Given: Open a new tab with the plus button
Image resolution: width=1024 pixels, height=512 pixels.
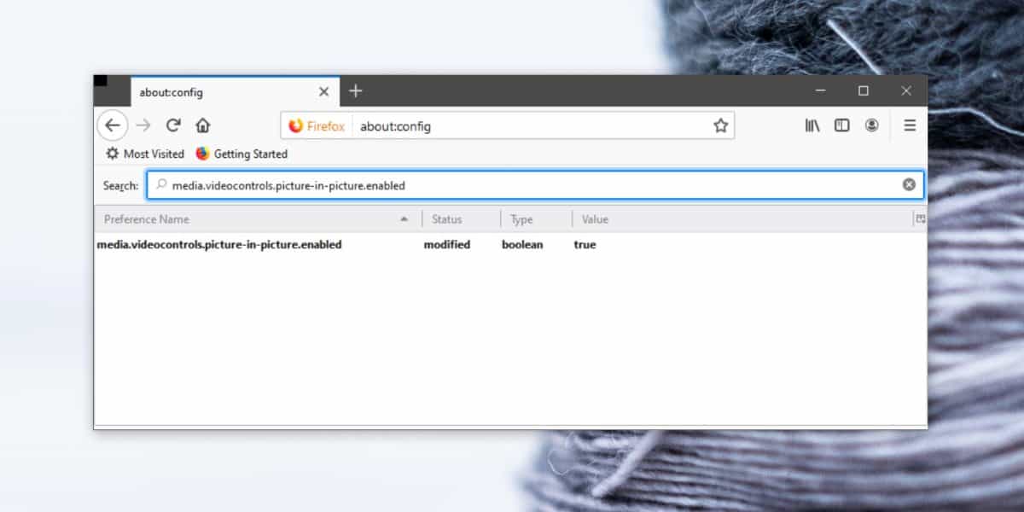Looking at the screenshot, I should click(x=356, y=90).
